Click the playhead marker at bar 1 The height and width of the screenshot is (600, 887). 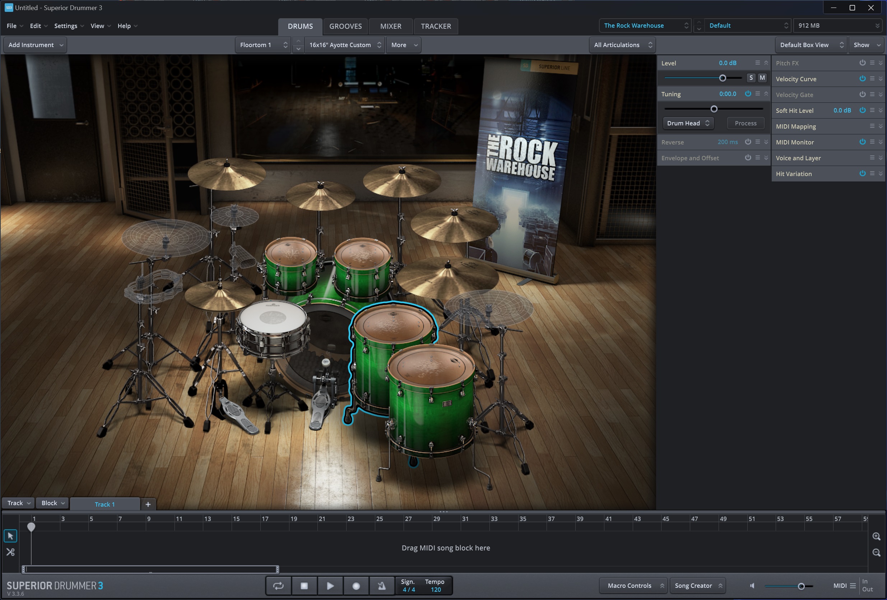pos(31,527)
